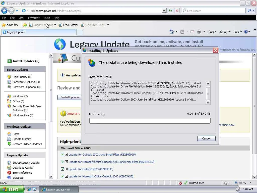Click the Legacy Update taskbar button

[x=59, y=189]
